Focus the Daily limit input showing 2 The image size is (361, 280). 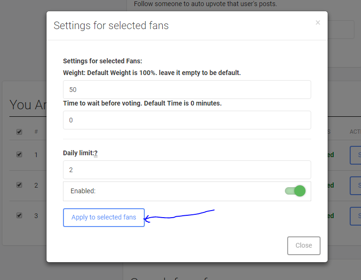click(187, 170)
